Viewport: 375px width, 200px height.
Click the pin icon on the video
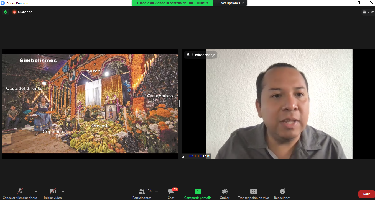(x=188, y=55)
